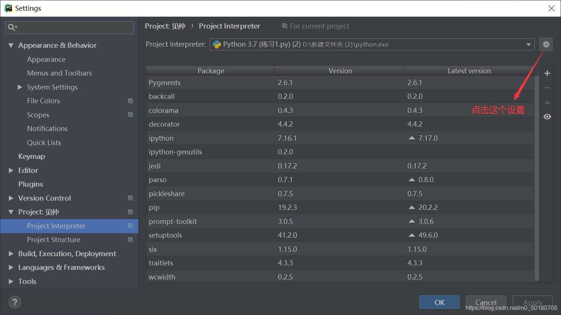Open the Keymap settings page
The image size is (561, 315).
[31, 156]
